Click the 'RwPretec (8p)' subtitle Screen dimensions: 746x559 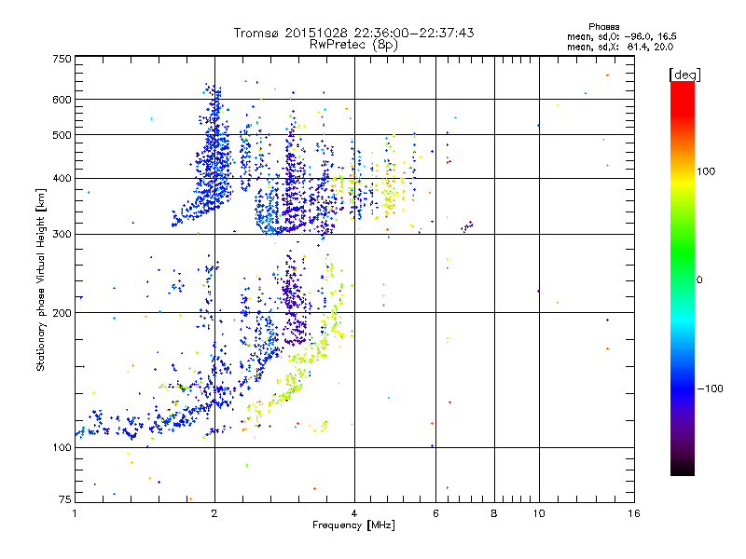click(353, 45)
